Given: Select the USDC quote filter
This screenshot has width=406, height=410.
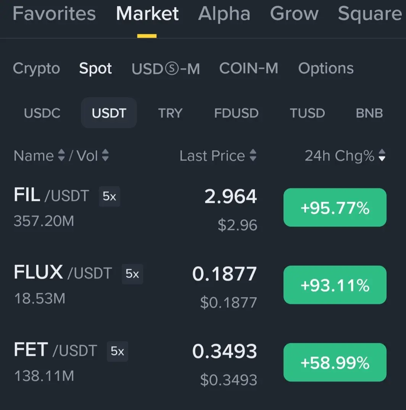Looking at the screenshot, I should point(42,113).
